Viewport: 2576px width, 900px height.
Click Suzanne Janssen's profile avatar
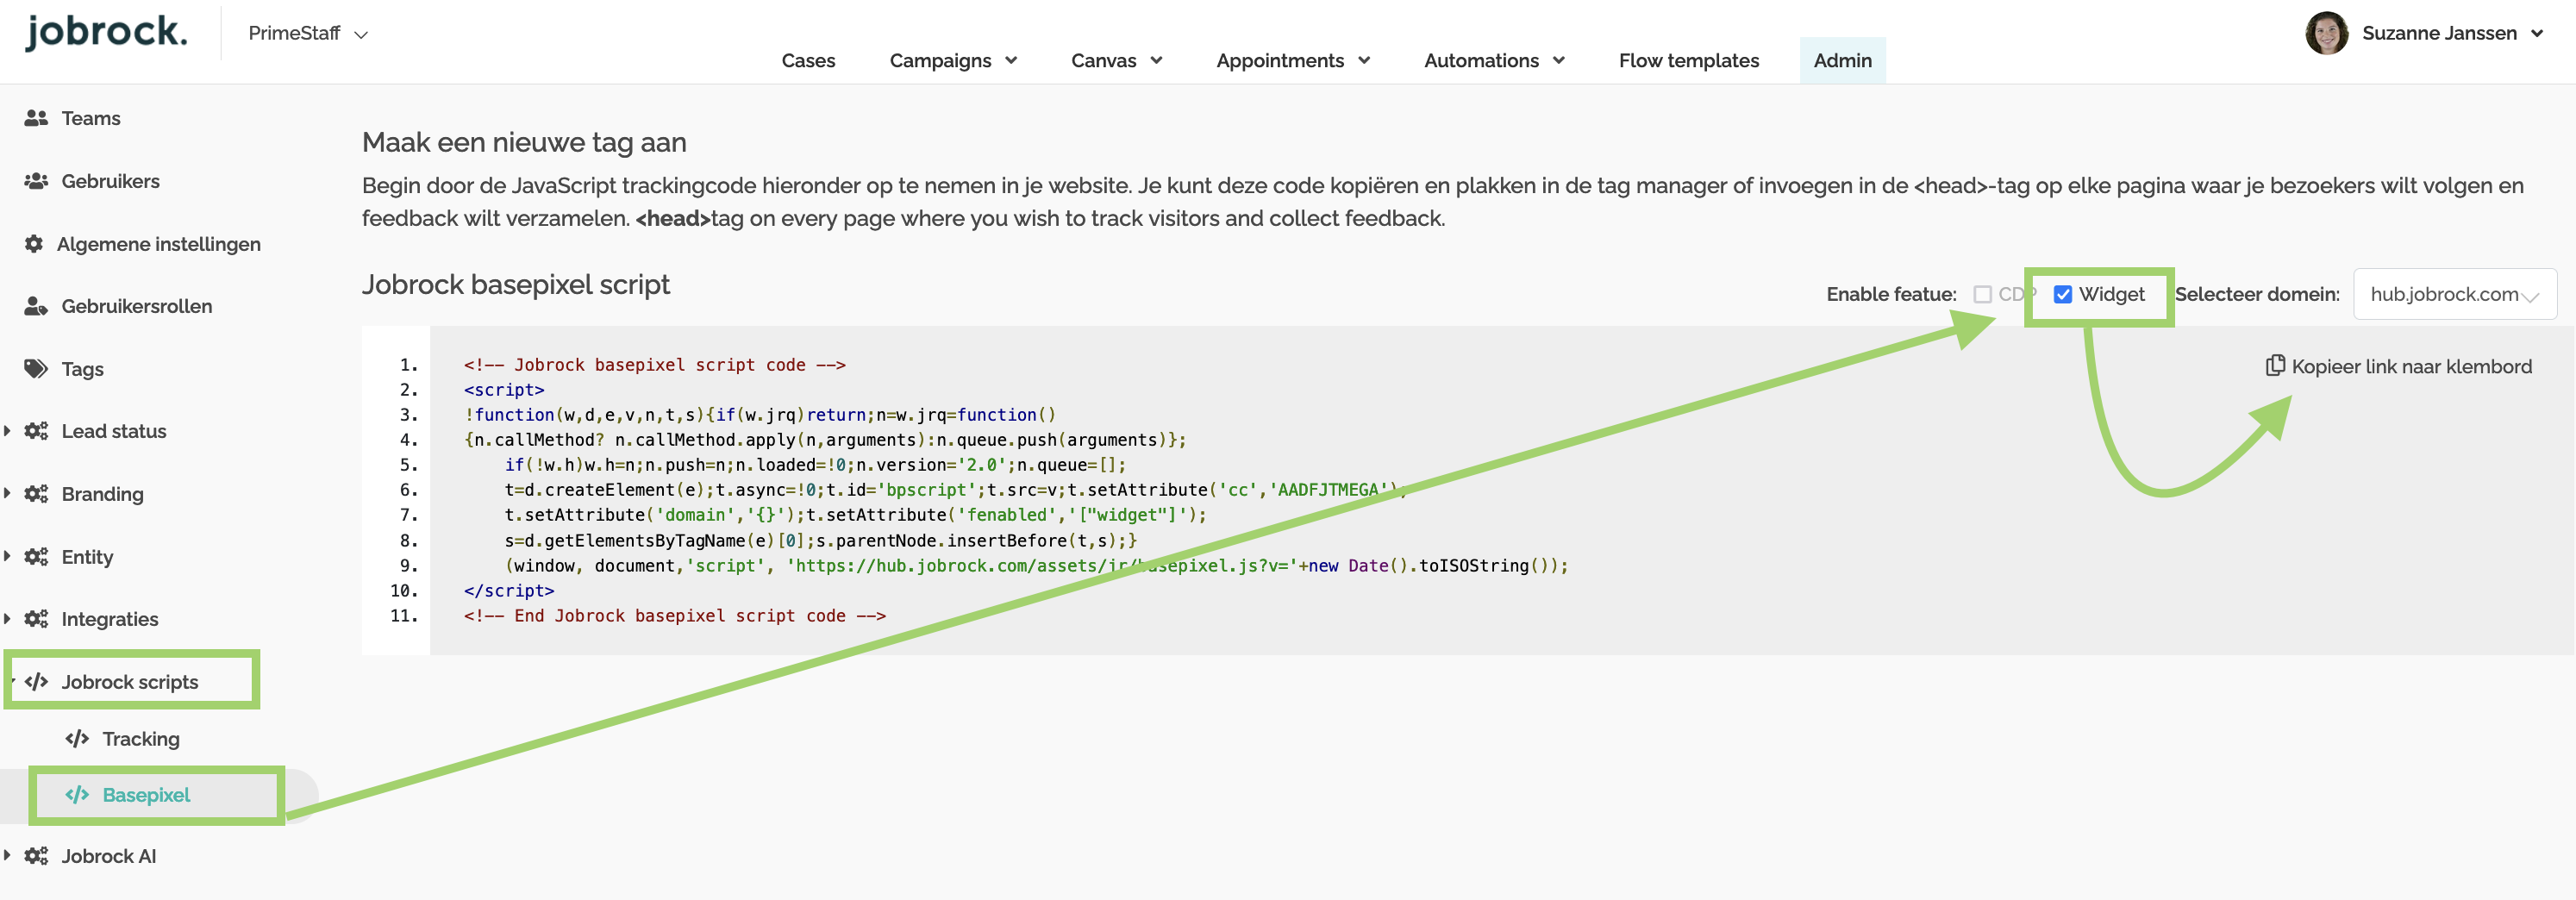[2327, 33]
